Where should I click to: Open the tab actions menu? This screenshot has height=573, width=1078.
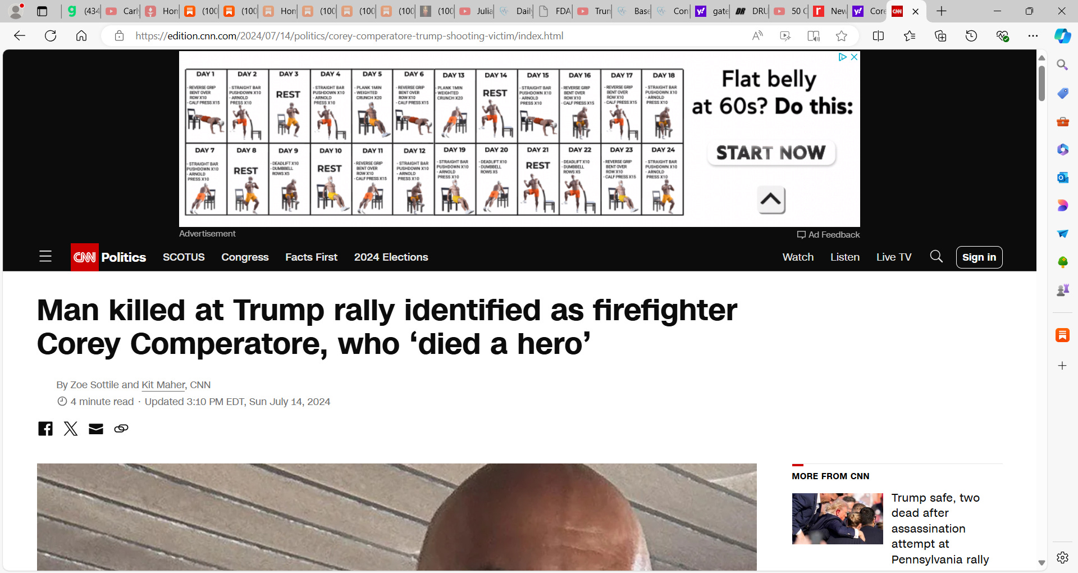[42, 11]
